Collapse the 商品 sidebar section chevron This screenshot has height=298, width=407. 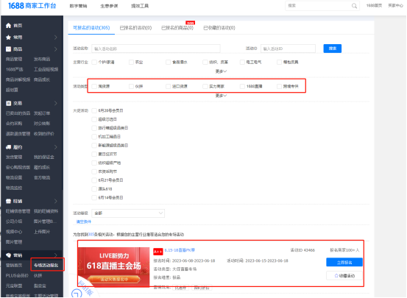[55, 49]
